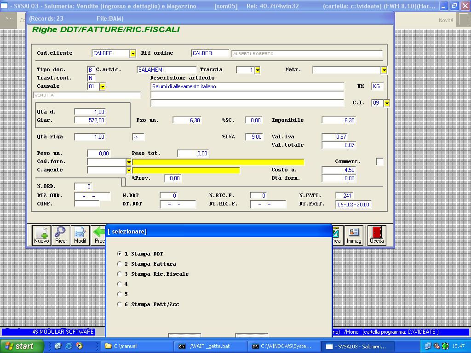Click the Trasf.cont. field containing N
471x353 pixels.
91,78
